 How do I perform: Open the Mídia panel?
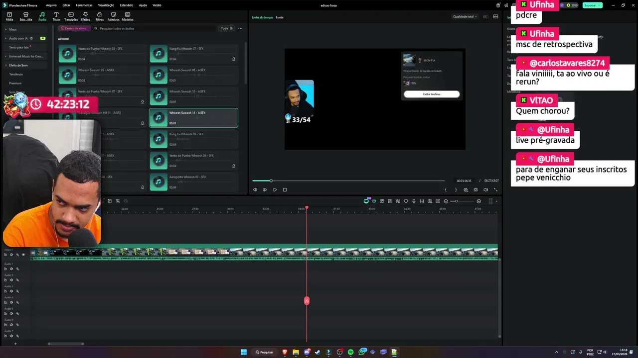click(9, 16)
